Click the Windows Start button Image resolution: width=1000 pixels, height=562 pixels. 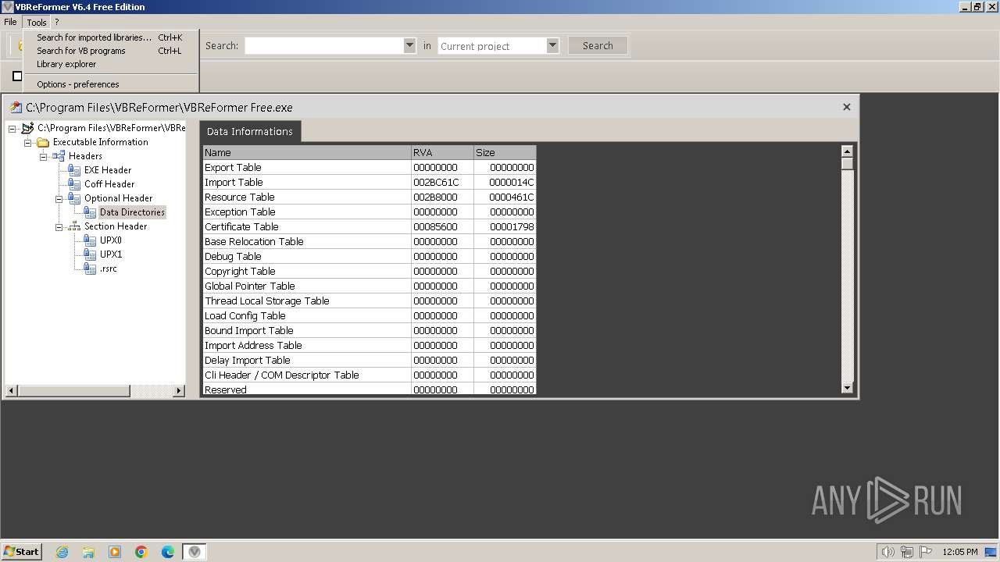pos(21,552)
